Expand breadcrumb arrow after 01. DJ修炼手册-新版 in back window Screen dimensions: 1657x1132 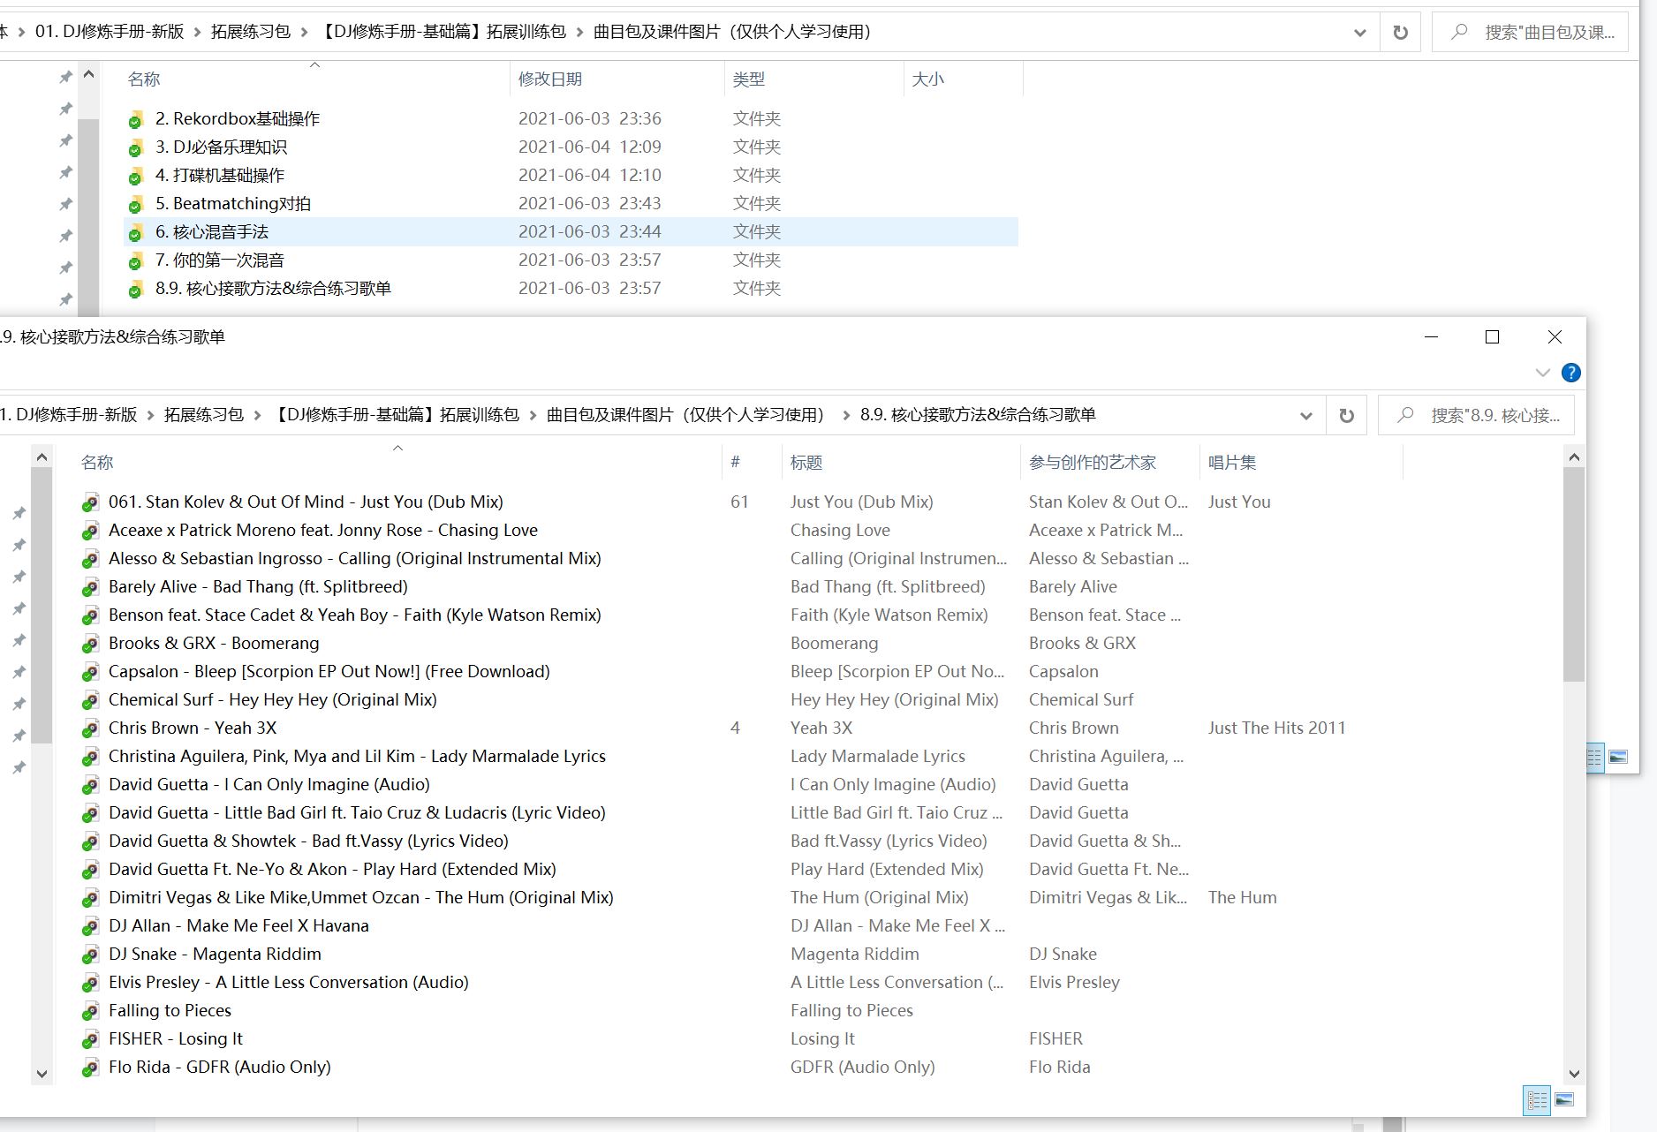(x=198, y=33)
